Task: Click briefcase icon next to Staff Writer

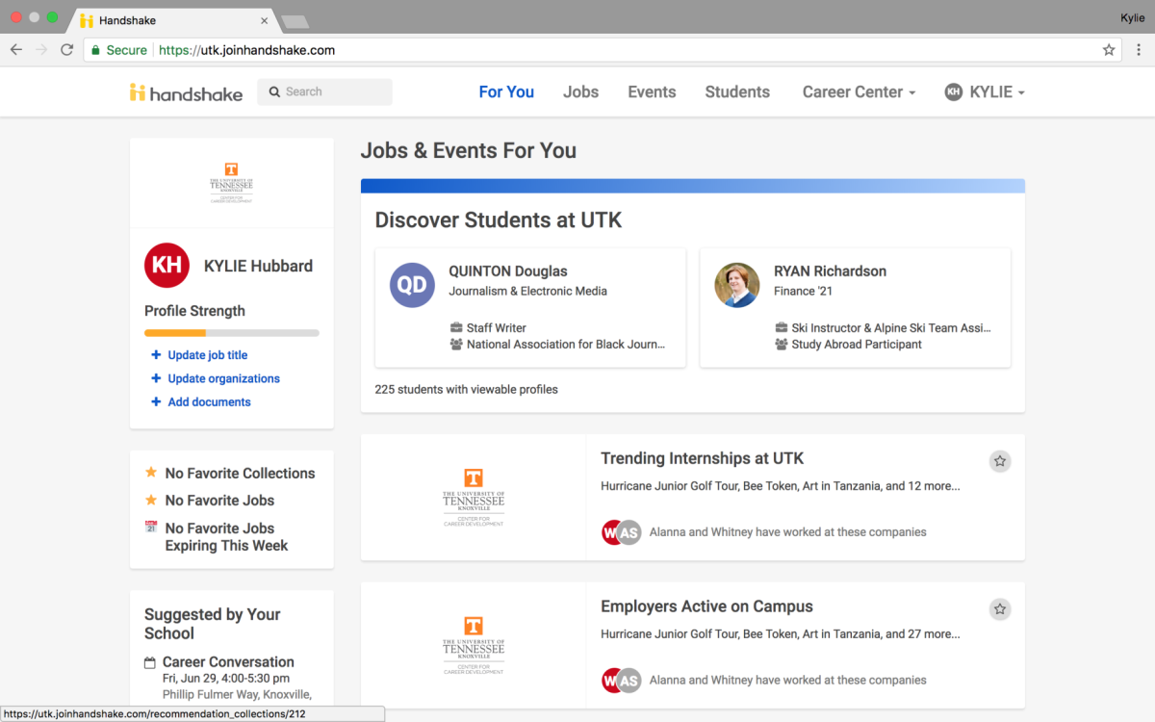Action: pyautogui.click(x=456, y=328)
